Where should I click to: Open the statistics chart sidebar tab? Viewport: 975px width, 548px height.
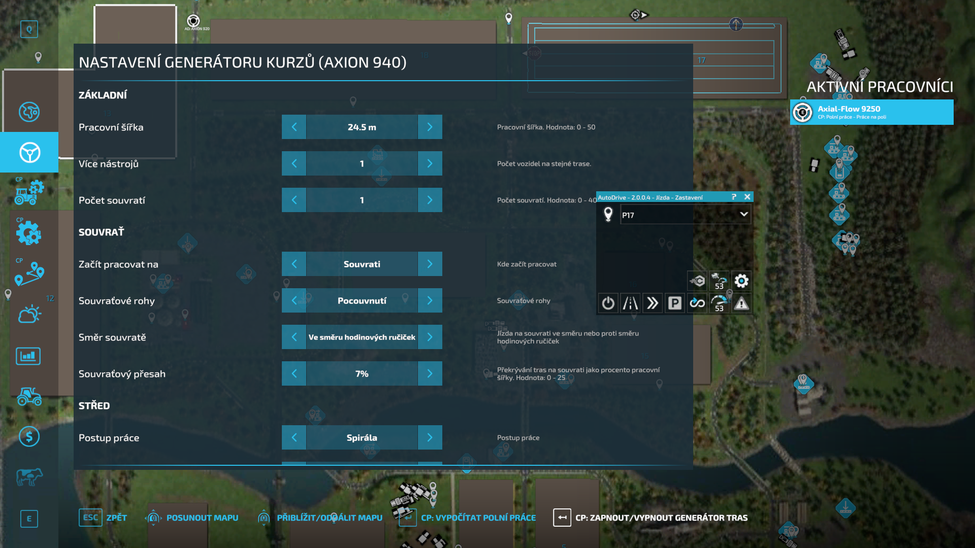[x=28, y=356]
